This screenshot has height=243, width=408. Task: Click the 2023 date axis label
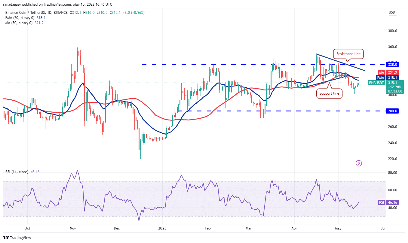point(162,228)
